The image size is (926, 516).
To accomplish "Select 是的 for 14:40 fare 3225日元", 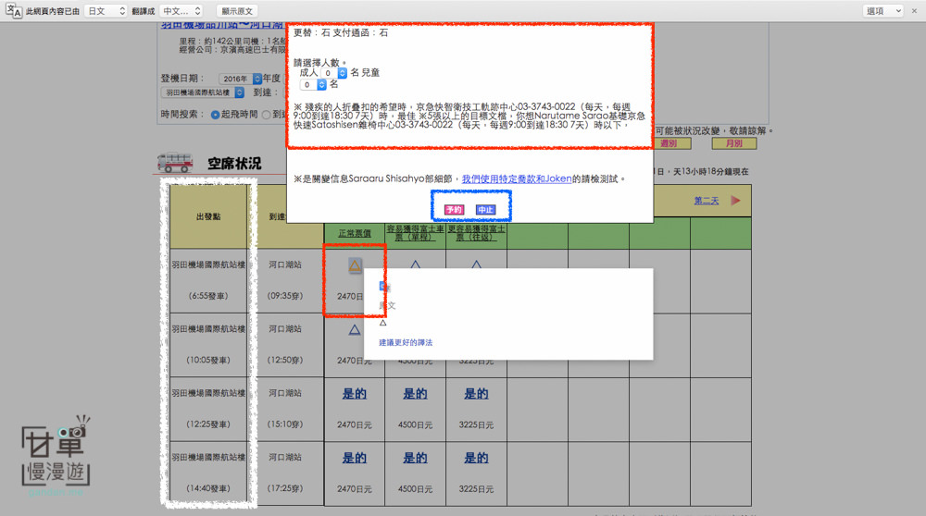I will (476, 459).
